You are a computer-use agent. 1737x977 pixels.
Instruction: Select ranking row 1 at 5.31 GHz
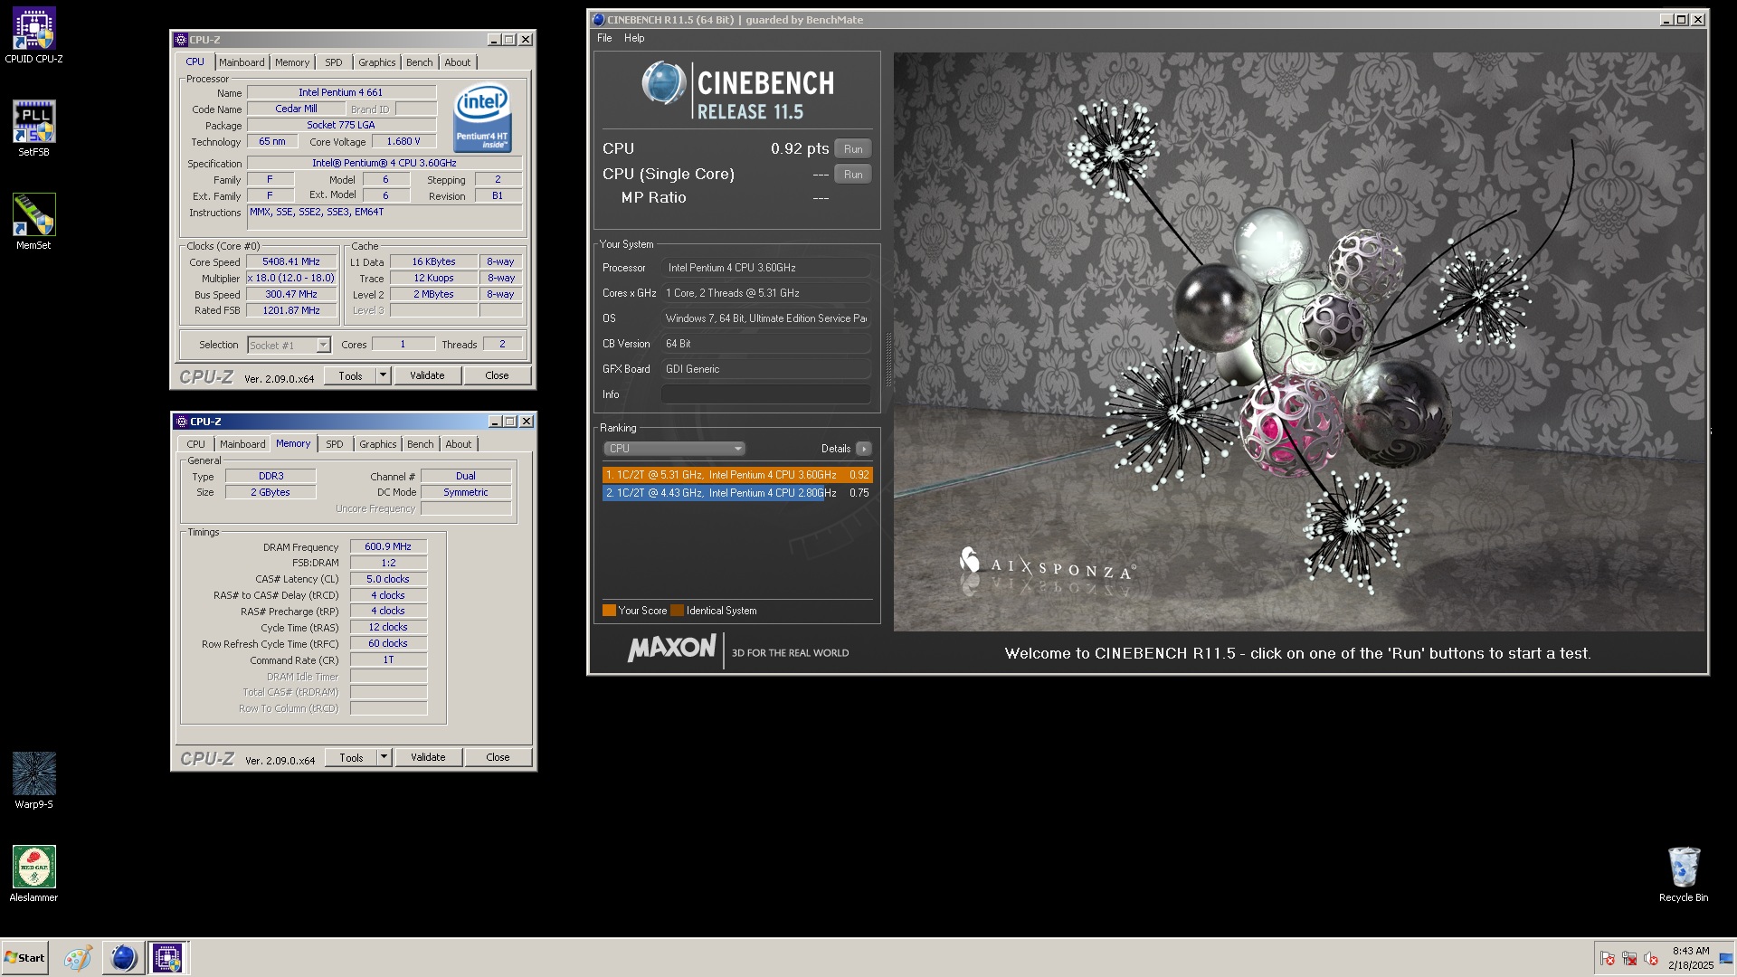click(x=737, y=475)
